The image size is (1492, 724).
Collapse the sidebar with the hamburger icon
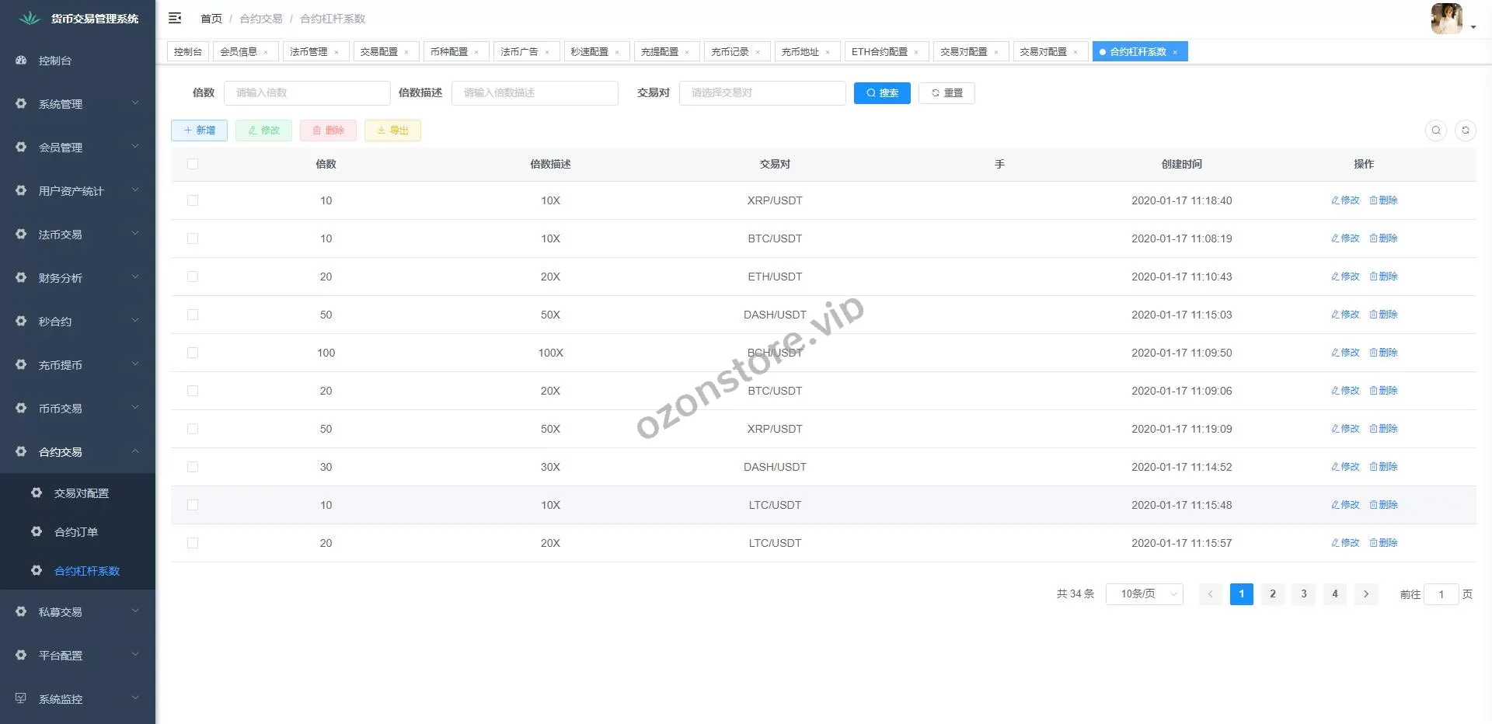(x=175, y=18)
